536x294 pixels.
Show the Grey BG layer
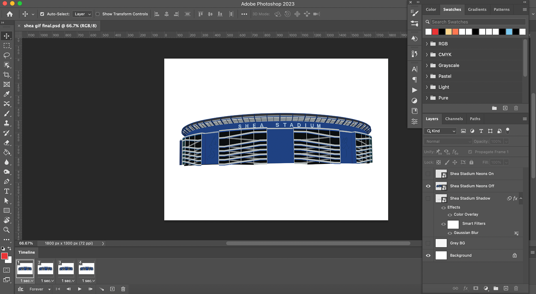tap(428, 243)
